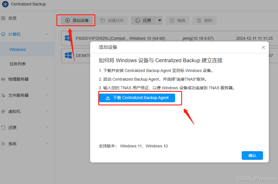Expand the 虚拟机 section chevron
This screenshot has height=184, width=278.
point(47,111)
